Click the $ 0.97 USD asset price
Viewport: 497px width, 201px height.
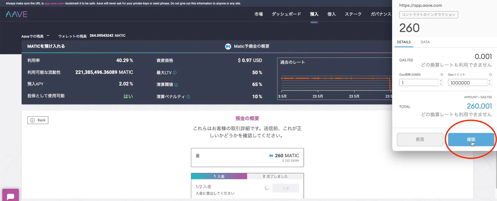pos(250,60)
